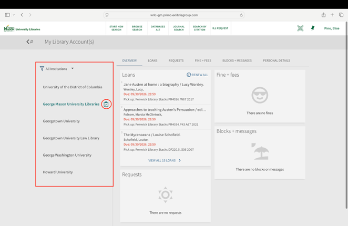Screen dimensions: 348x226
Task: Open favorites via the pin icon
Action: [x=313, y=28]
